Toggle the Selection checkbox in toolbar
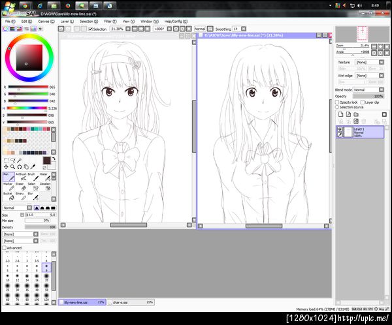The image size is (392, 325). (91, 29)
